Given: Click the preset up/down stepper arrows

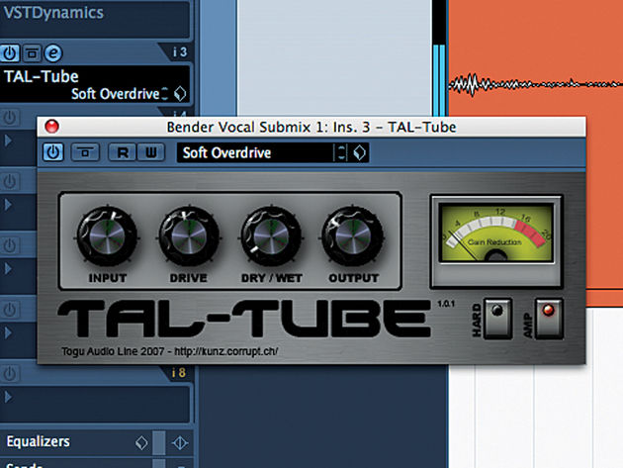Looking at the screenshot, I should pos(341,153).
